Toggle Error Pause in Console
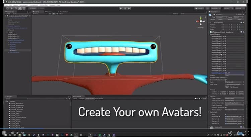The height and width of the screenshot is (137, 251). (x=99, y=99)
